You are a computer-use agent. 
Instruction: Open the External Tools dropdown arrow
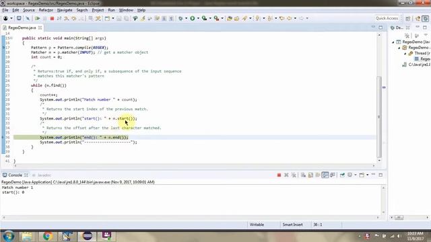(222, 18)
